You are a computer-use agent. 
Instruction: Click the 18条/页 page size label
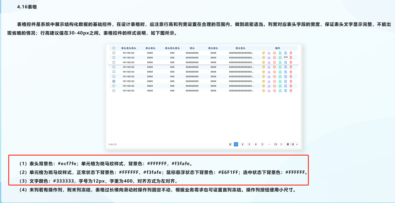point(112,144)
